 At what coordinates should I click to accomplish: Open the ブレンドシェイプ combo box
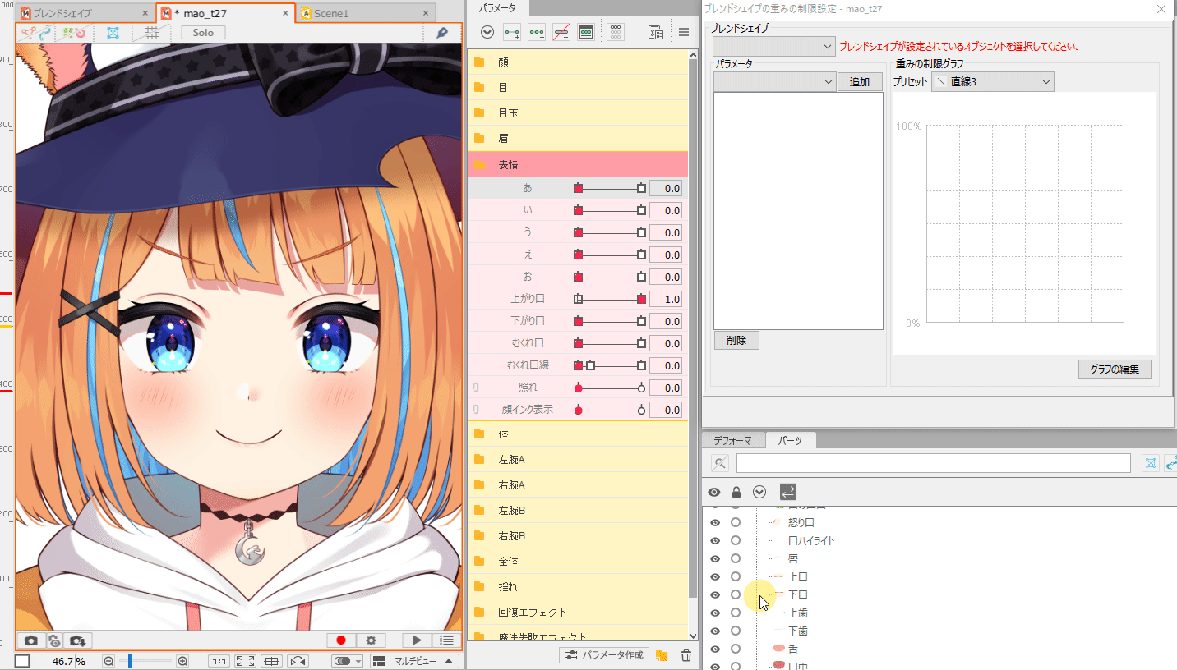click(773, 47)
